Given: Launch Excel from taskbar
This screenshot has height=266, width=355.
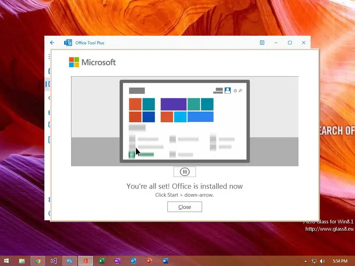Looking at the screenshot, I should click(102, 261).
